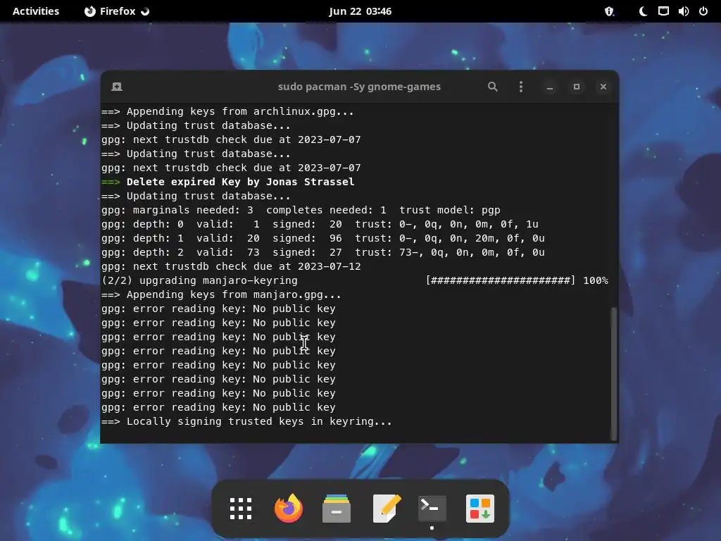The image size is (721, 541).
Task: Search the terminal output
Action: 492,87
